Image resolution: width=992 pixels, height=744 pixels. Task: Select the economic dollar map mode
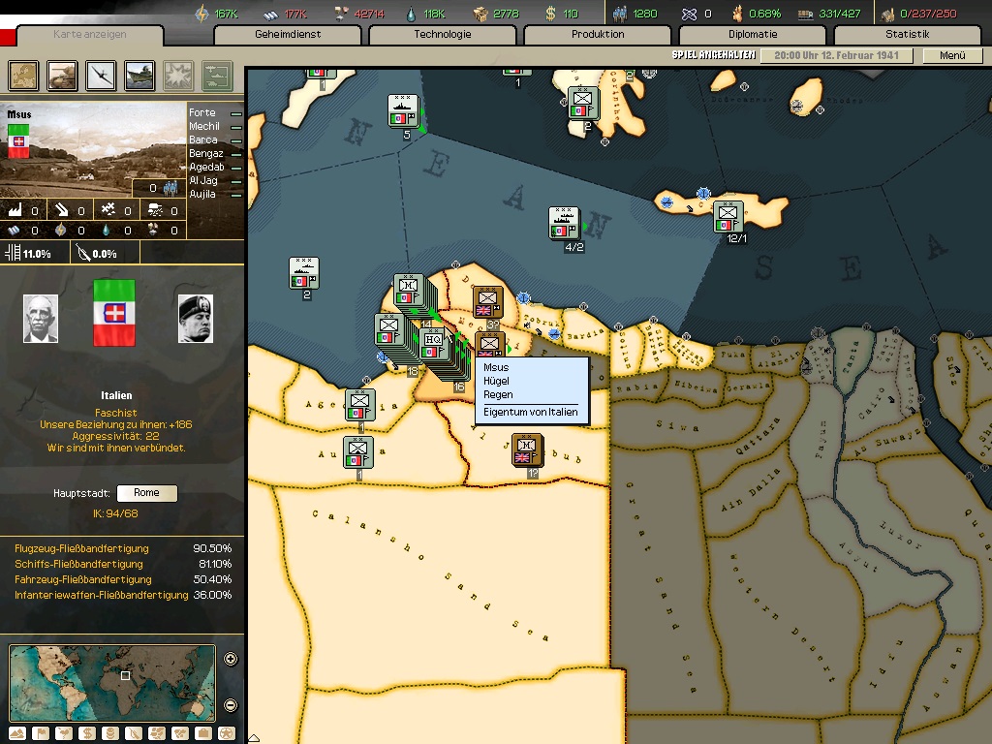coord(86,733)
